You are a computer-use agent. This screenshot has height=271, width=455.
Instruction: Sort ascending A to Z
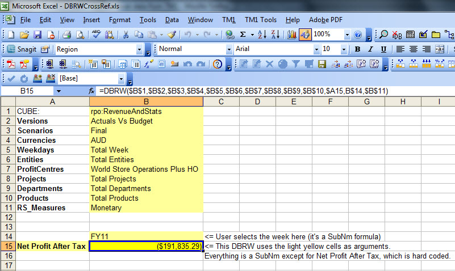(262, 35)
